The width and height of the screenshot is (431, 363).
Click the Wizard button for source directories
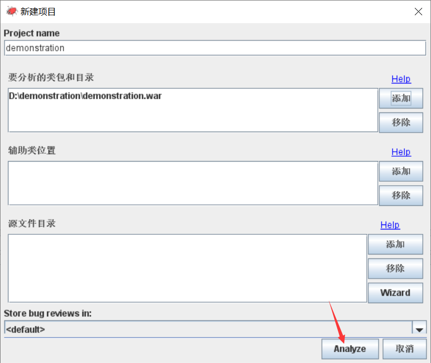[x=395, y=293]
